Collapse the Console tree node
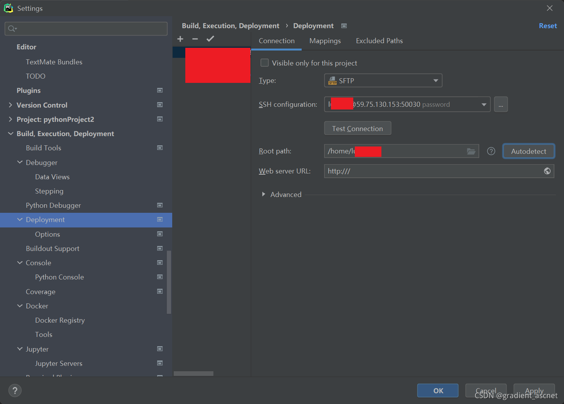The width and height of the screenshot is (564, 404). (20, 263)
